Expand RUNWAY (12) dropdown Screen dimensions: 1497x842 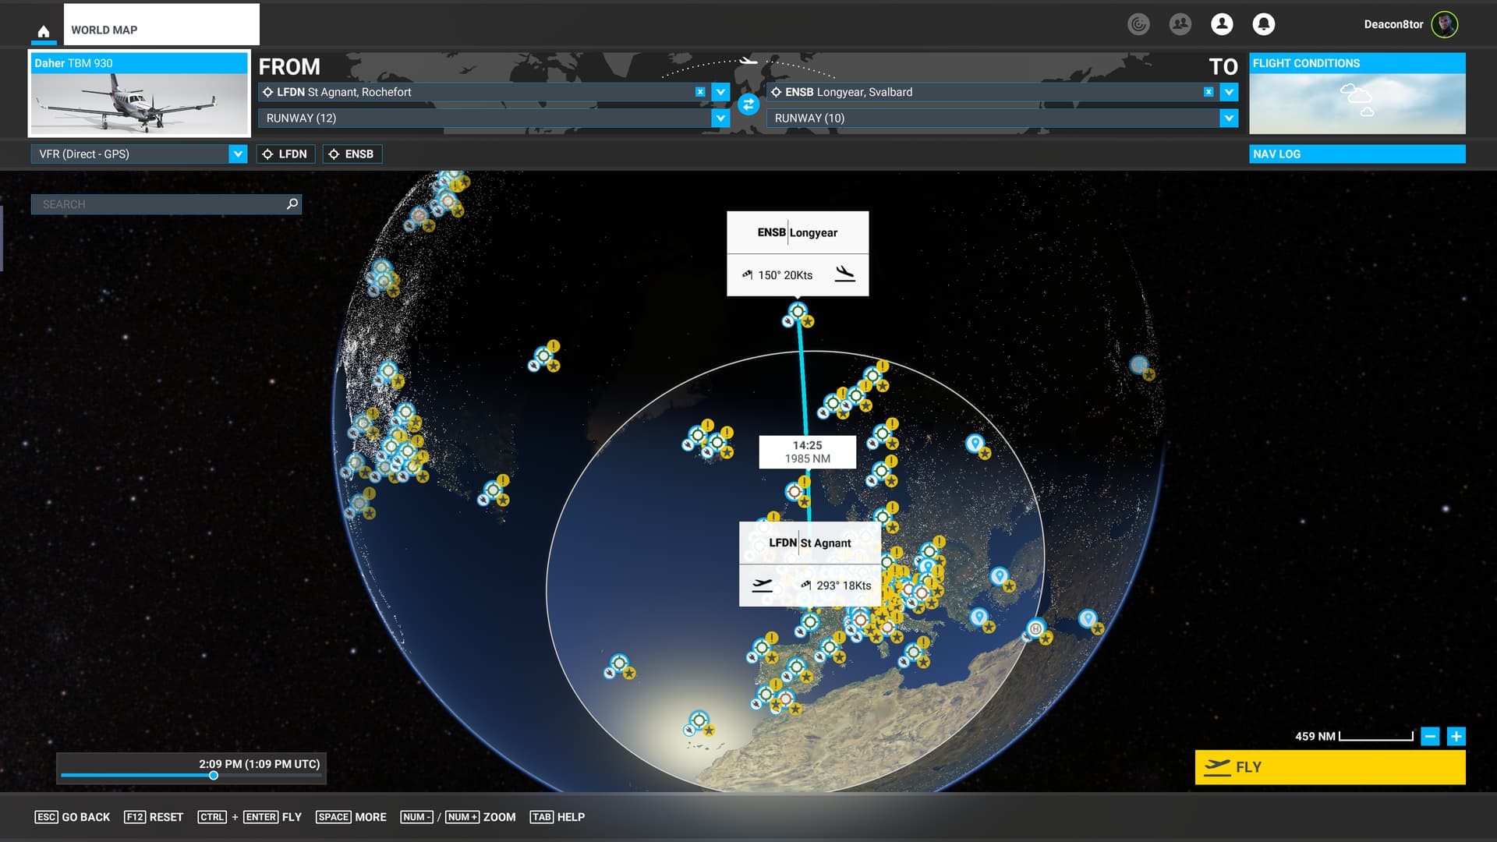click(x=720, y=118)
